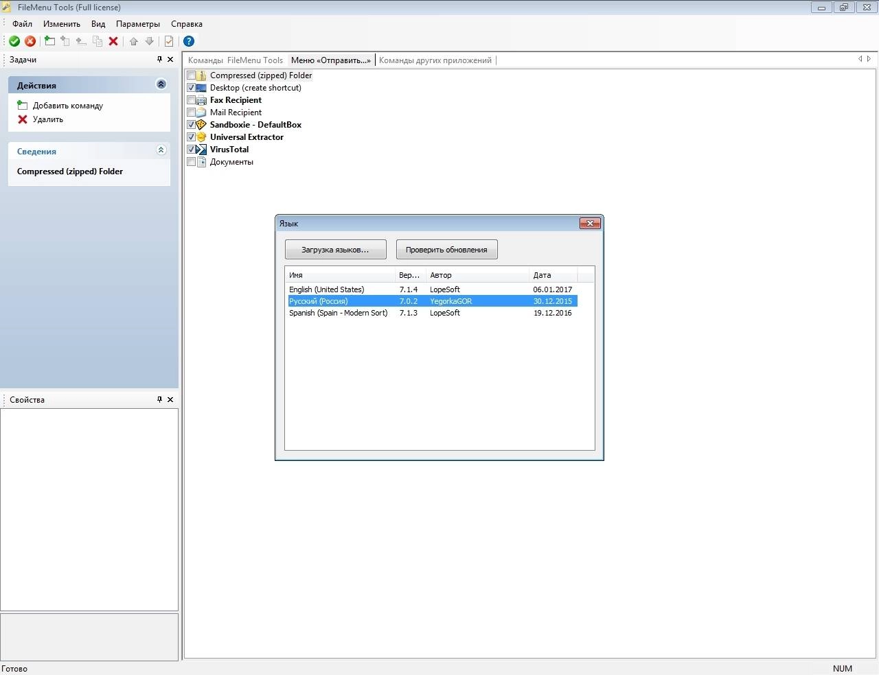The image size is (879, 675).
Task: Click the Desktop (create shortcut) monitor icon
Action: coord(201,88)
